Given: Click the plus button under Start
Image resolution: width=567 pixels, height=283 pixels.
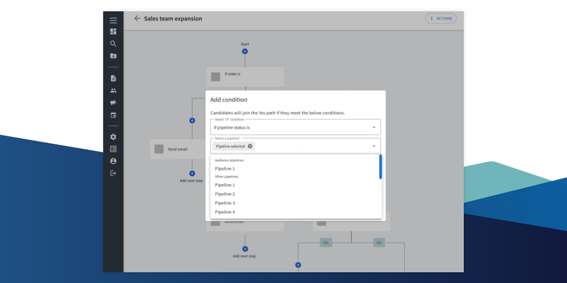Looking at the screenshot, I should (x=245, y=51).
